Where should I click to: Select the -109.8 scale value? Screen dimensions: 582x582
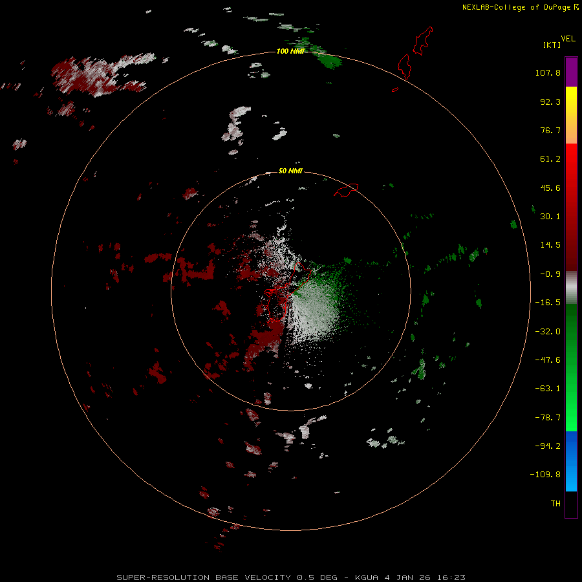[545, 475]
